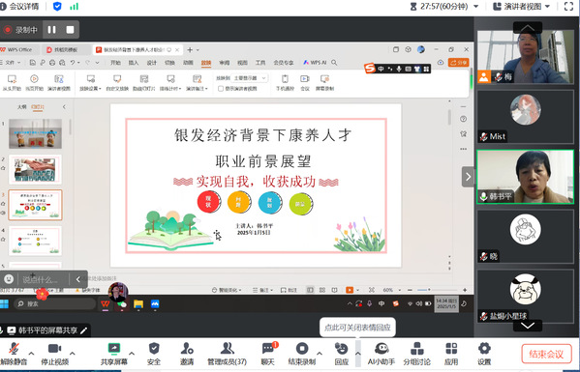The height and width of the screenshot is (372, 580).
Task: Pause the meeting recording
Action: [51, 30]
